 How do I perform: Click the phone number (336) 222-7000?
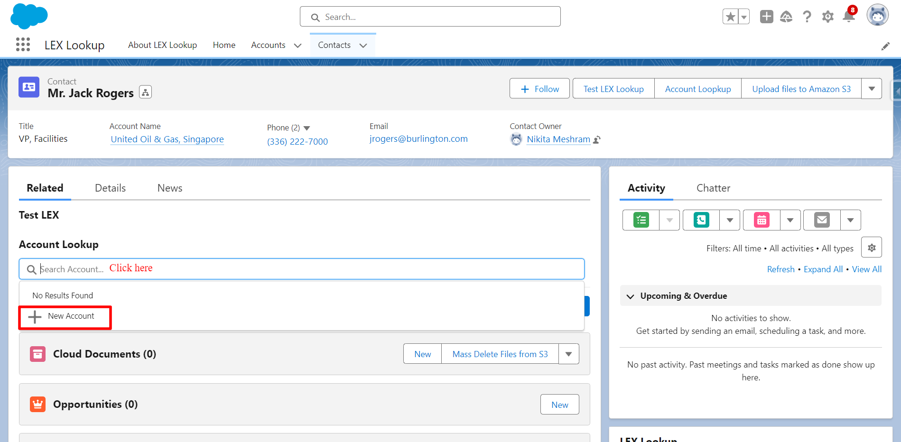297,141
